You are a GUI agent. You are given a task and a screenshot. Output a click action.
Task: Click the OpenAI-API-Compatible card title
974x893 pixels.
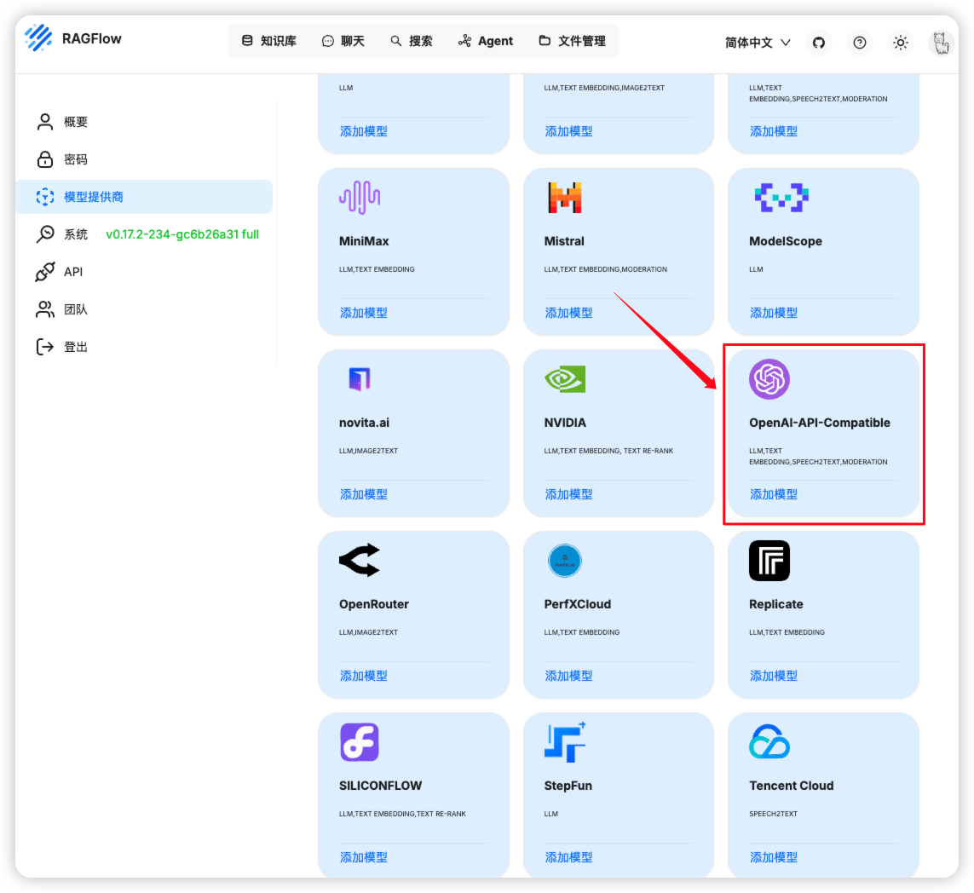(x=819, y=423)
